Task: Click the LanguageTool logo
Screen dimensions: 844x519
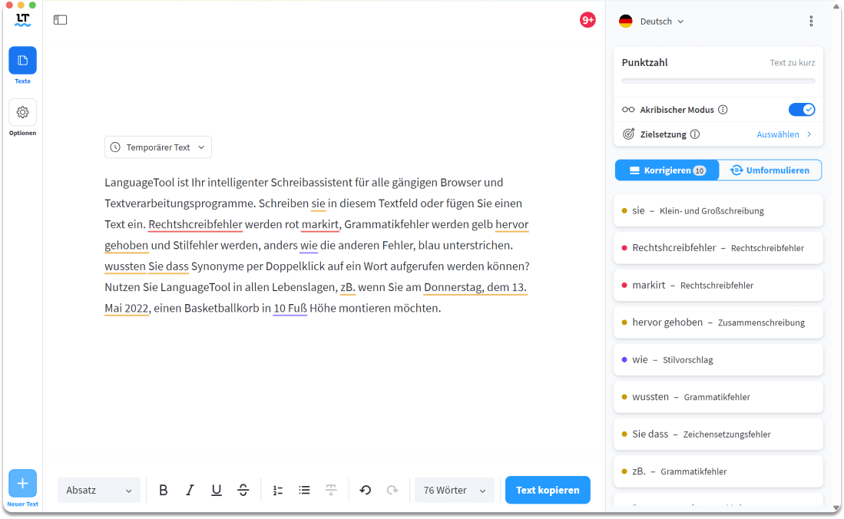Action: (22, 21)
